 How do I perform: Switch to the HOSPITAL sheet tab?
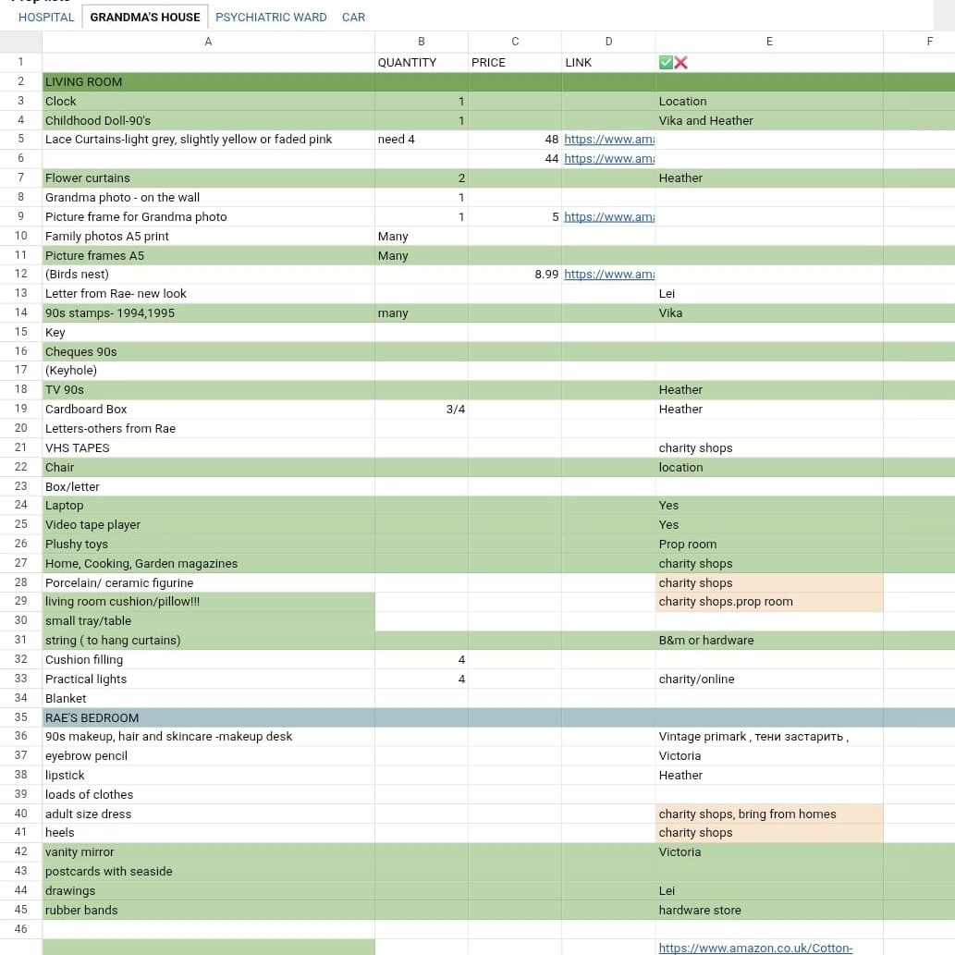[46, 17]
